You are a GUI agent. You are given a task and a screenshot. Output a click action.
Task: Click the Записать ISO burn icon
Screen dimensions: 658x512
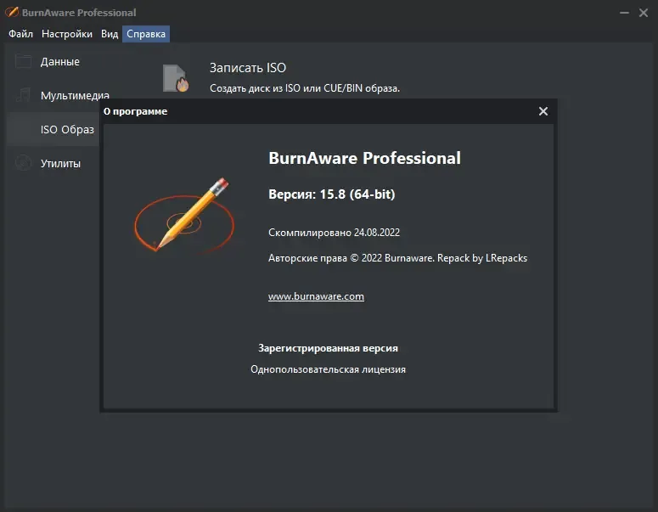coord(176,78)
